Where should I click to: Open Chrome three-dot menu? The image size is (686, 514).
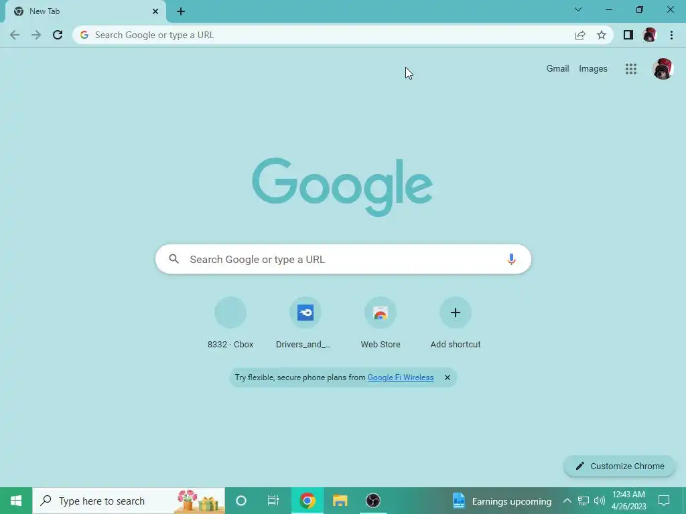pos(671,35)
